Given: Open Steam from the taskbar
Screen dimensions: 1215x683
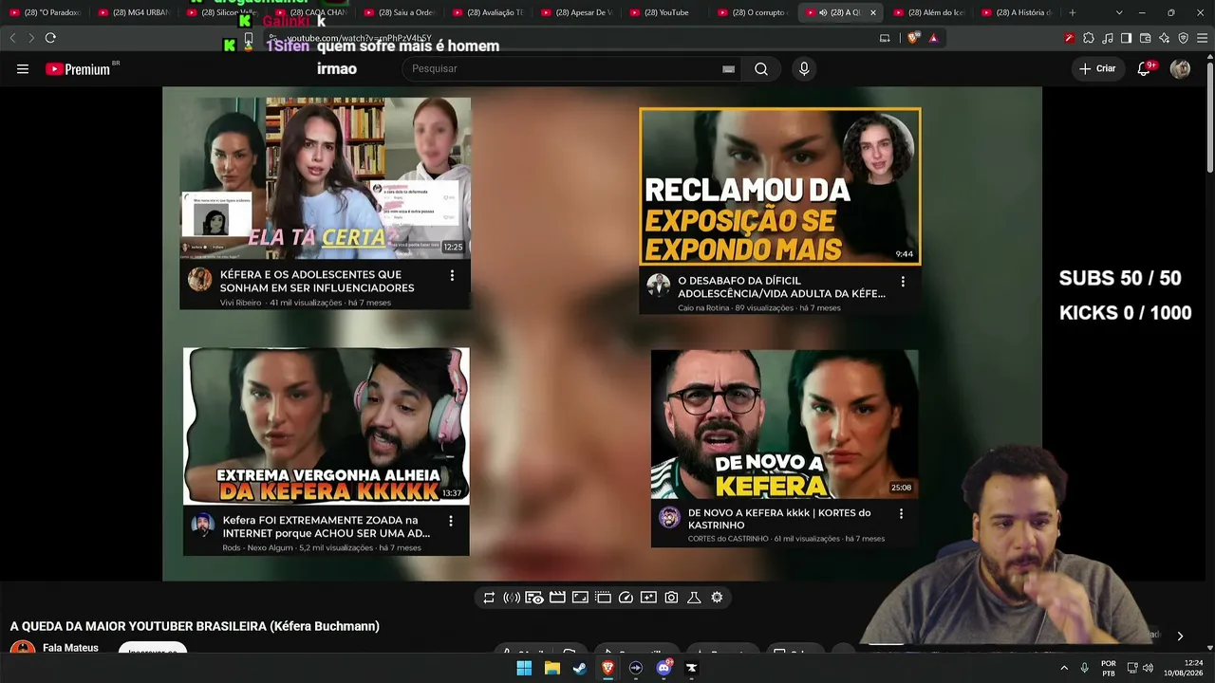Looking at the screenshot, I should (580, 668).
